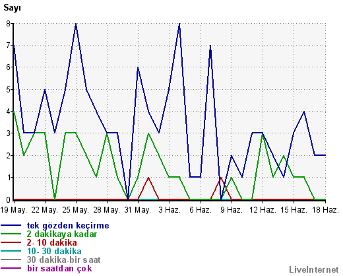Click the '19 May.' date axis label
Screen dimensions: 343x276
pos(13,210)
